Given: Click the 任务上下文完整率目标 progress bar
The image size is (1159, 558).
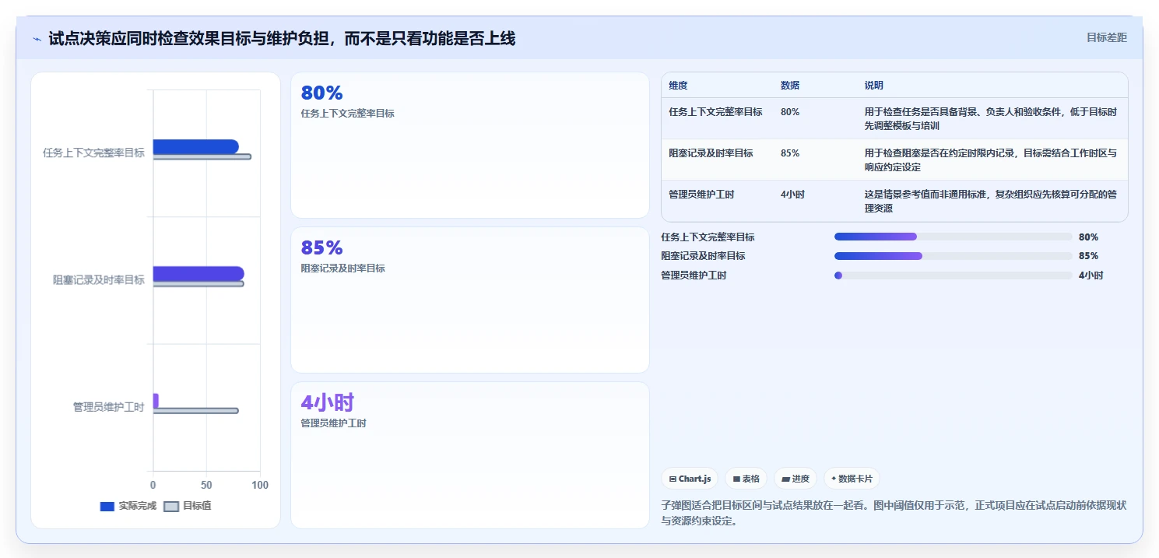Looking at the screenshot, I should click(x=953, y=237).
